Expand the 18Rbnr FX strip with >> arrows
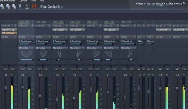 144,22
